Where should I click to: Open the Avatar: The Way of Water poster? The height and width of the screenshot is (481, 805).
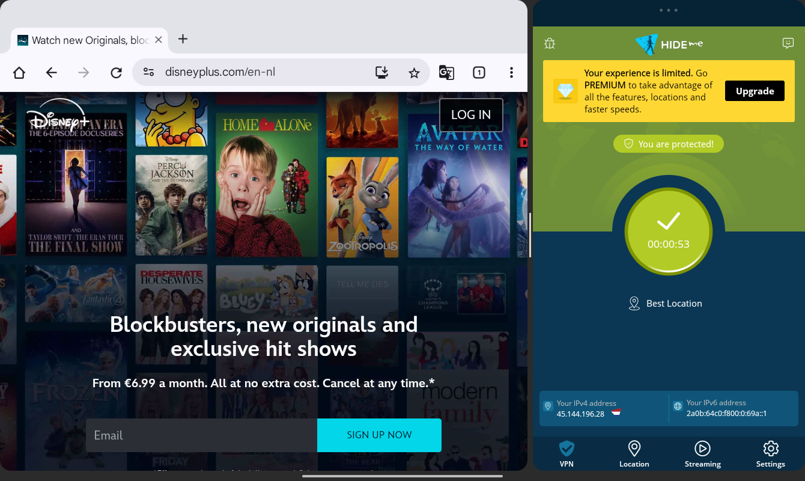(x=458, y=186)
